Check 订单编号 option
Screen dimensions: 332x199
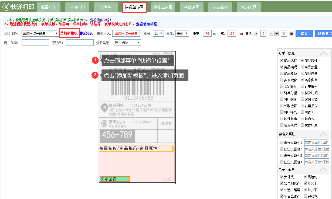[302, 86]
